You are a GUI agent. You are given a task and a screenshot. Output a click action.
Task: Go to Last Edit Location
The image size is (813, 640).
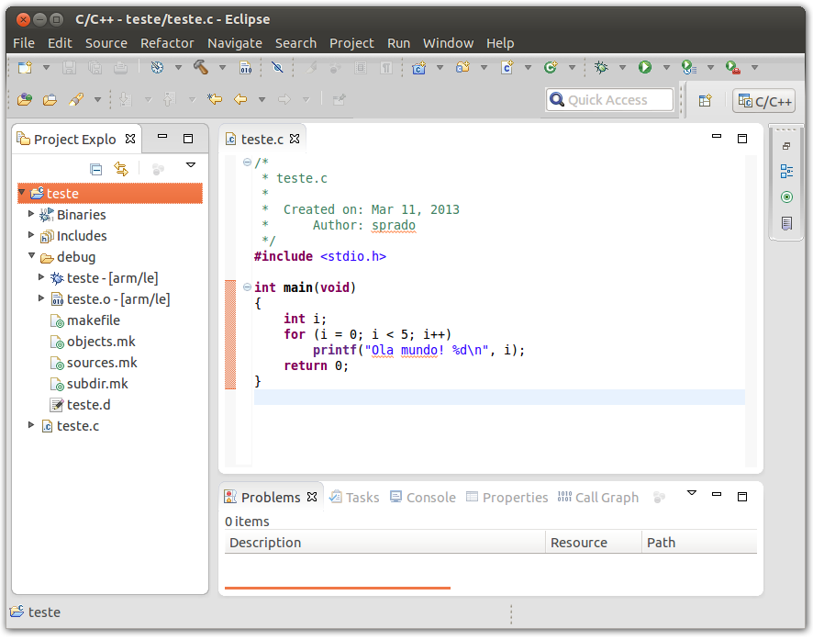(214, 99)
